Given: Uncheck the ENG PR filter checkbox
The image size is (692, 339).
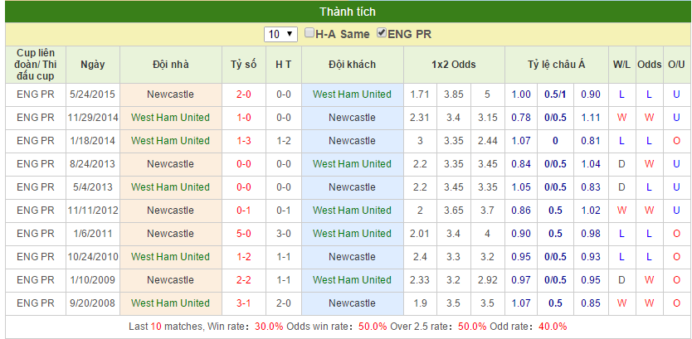Looking at the screenshot, I should tap(382, 34).
